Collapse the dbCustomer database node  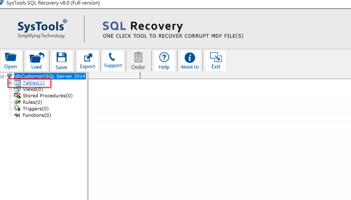point(2,76)
